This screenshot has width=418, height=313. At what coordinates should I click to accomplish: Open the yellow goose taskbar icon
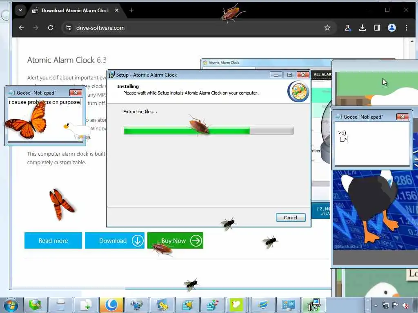pos(237,305)
